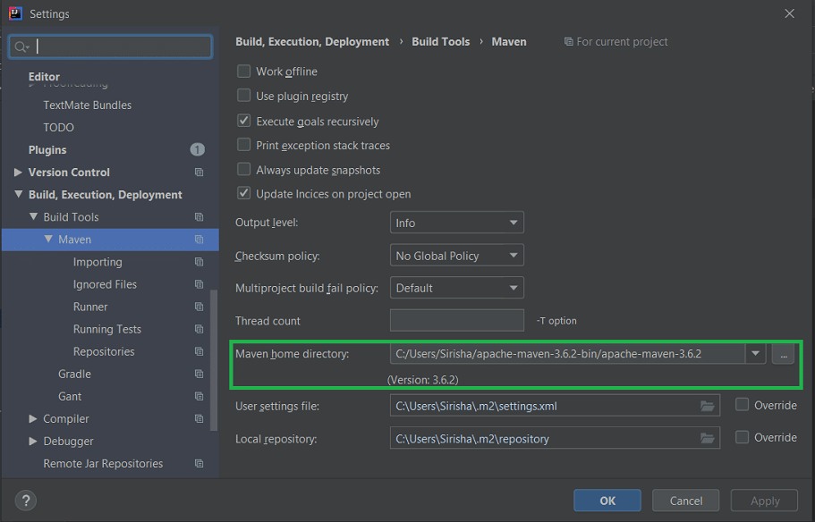Open Running Tests settings page
Viewport: 815px width, 522px height.
pyautogui.click(x=107, y=329)
